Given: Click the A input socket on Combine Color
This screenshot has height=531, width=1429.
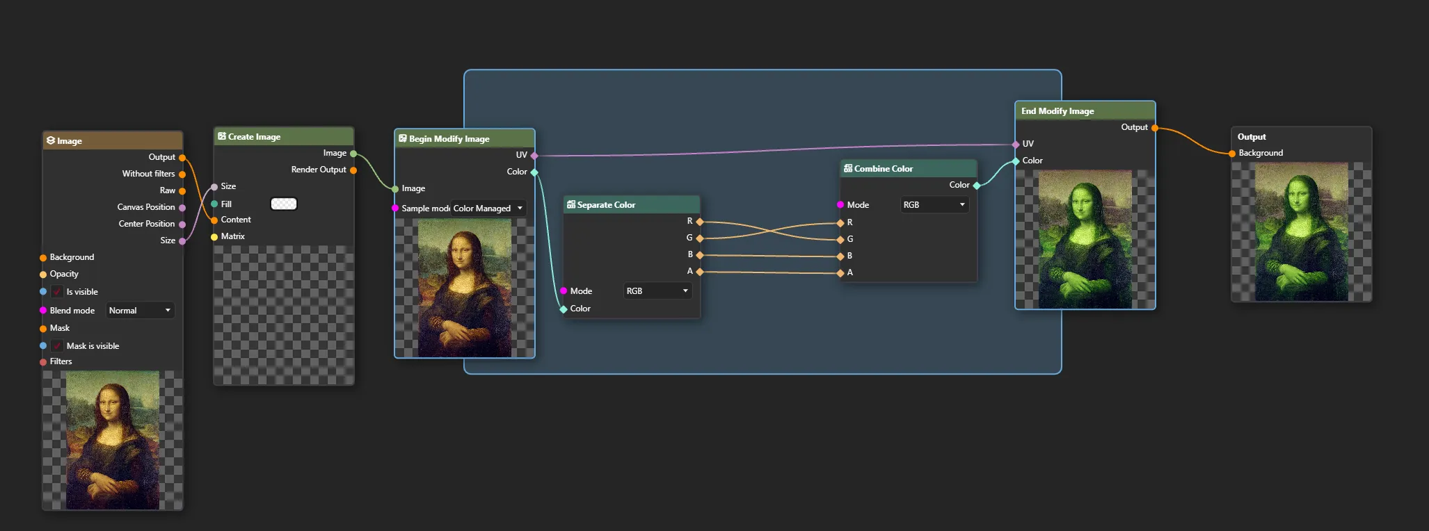Looking at the screenshot, I should tap(840, 273).
